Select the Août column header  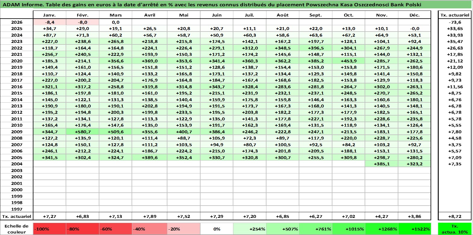pyautogui.click(x=282, y=15)
